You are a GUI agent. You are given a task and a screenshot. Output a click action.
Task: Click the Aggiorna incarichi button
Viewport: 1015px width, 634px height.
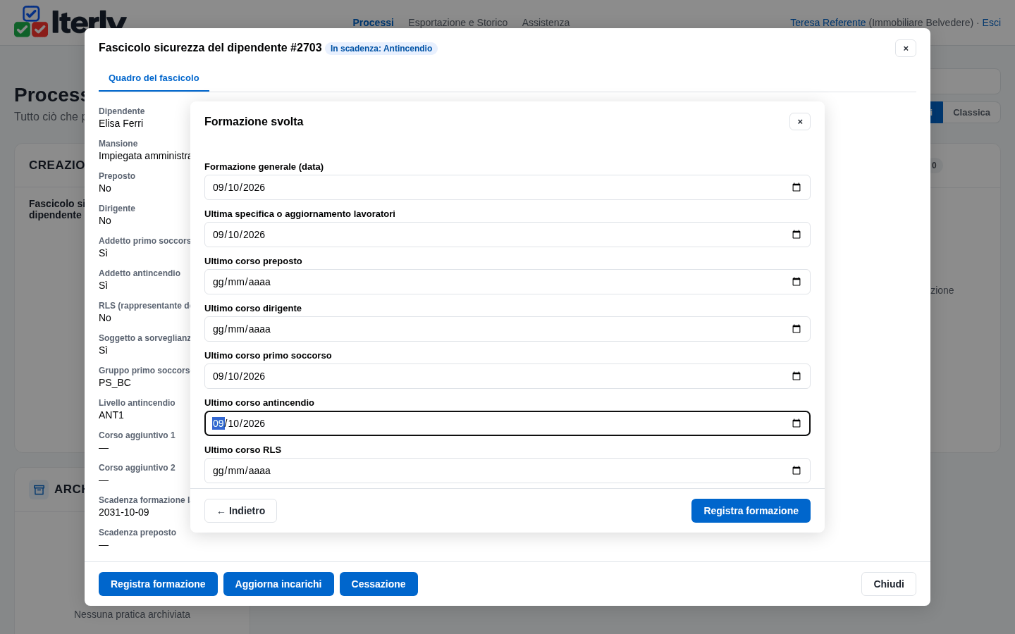point(278,584)
